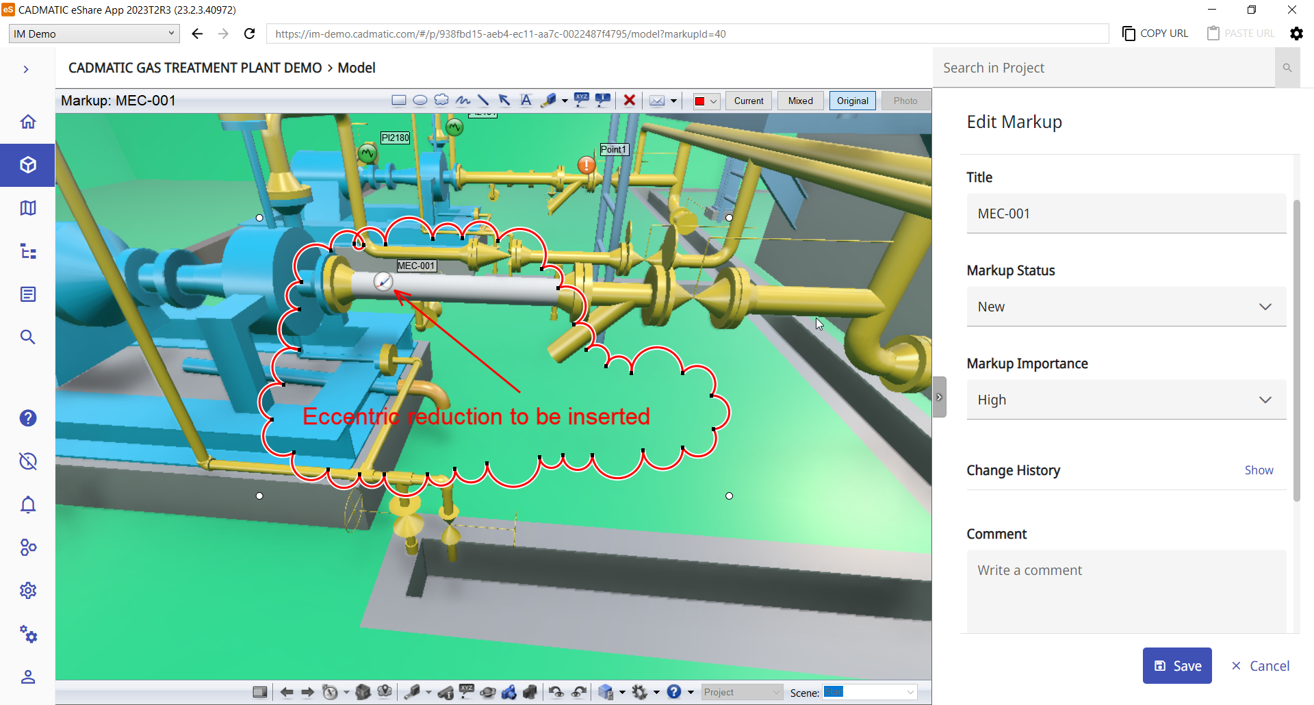Image resolution: width=1314 pixels, height=705 pixels.
Task: Choose the freehand sketch markup tool
Action: [x=463, y=101]
